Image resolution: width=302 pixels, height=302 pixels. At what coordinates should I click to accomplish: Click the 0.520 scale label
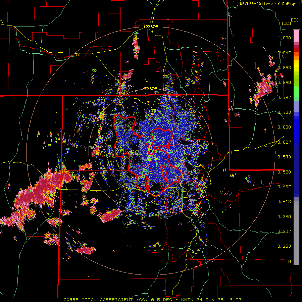[x=284, y=172]
